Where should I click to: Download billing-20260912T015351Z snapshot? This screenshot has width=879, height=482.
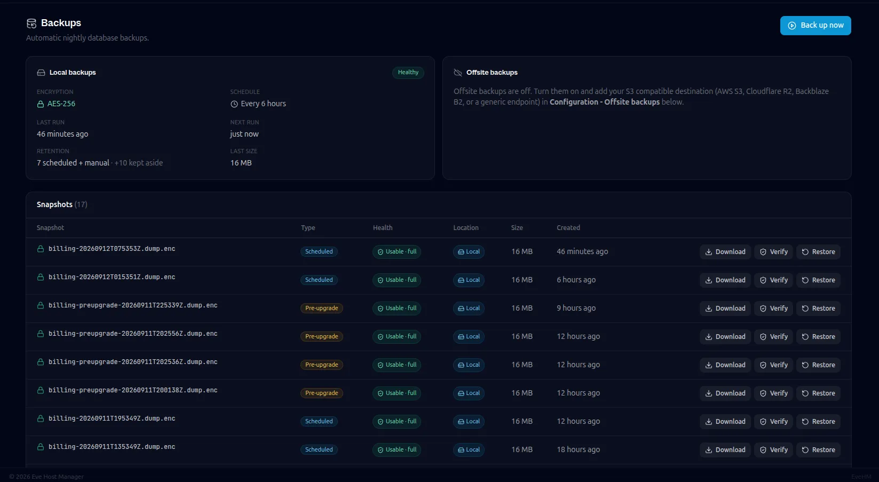[725, 280]
